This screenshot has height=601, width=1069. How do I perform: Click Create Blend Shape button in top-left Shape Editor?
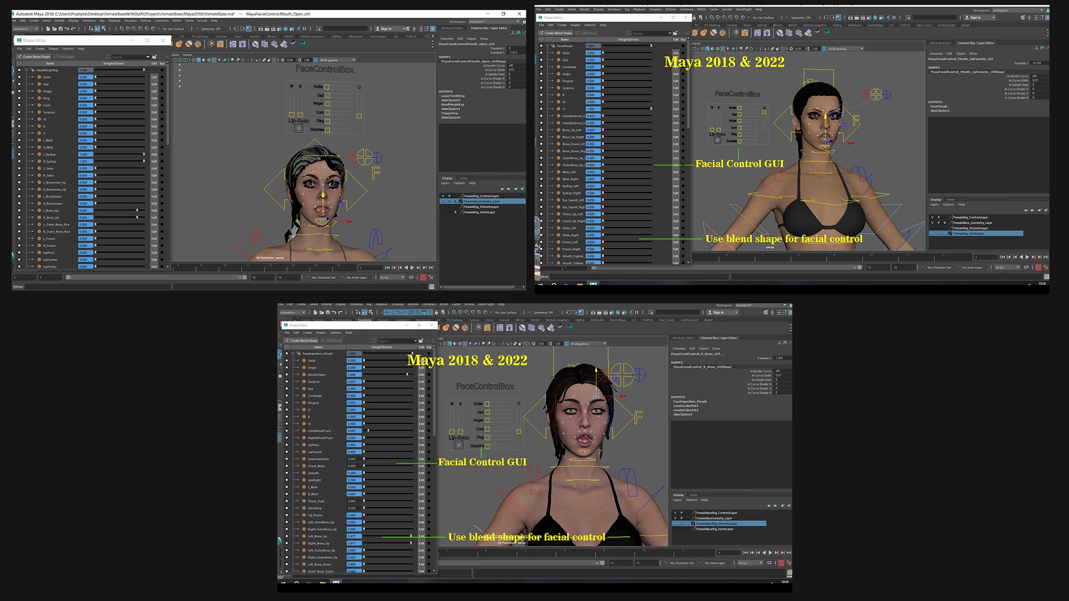[x=35, y=57]
